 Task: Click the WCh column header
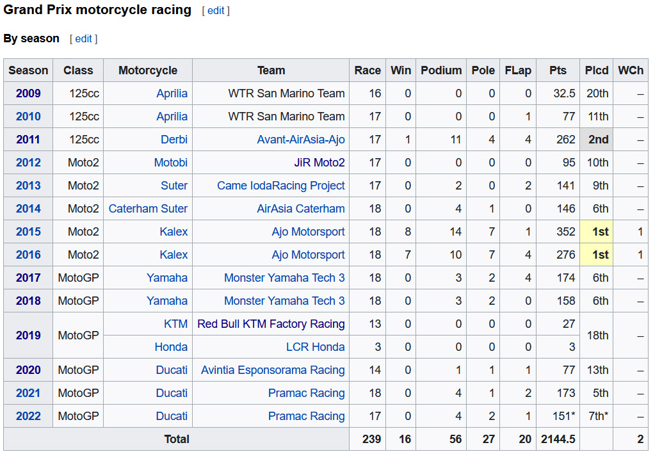tap(631, 70)
